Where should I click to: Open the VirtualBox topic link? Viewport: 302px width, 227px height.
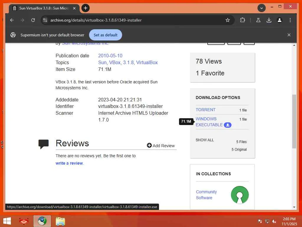click(147, 63)
